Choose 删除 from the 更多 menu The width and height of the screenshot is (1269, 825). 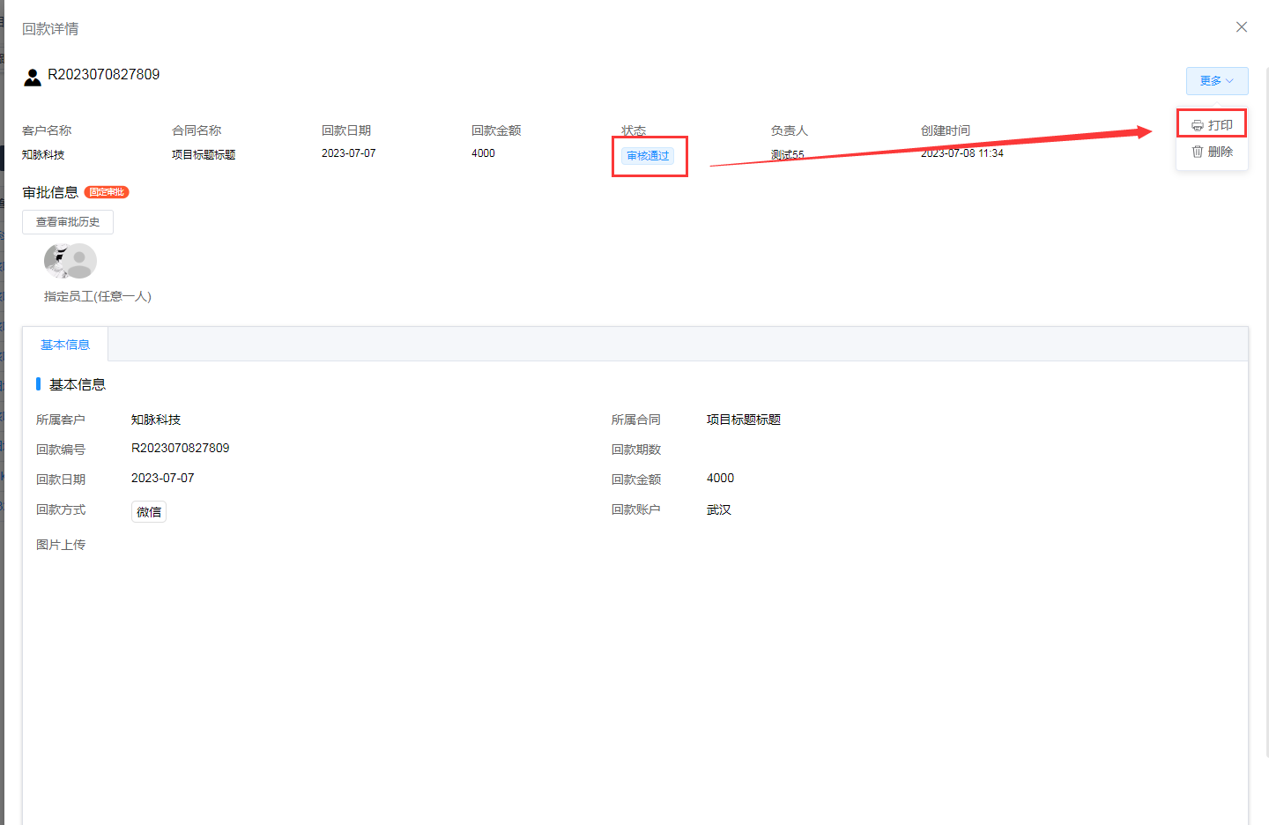coord(1212,152)
